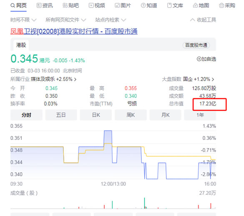Open the 贴吧 tab
Viewport: 244px width, 216px height.
pos(71,6)
